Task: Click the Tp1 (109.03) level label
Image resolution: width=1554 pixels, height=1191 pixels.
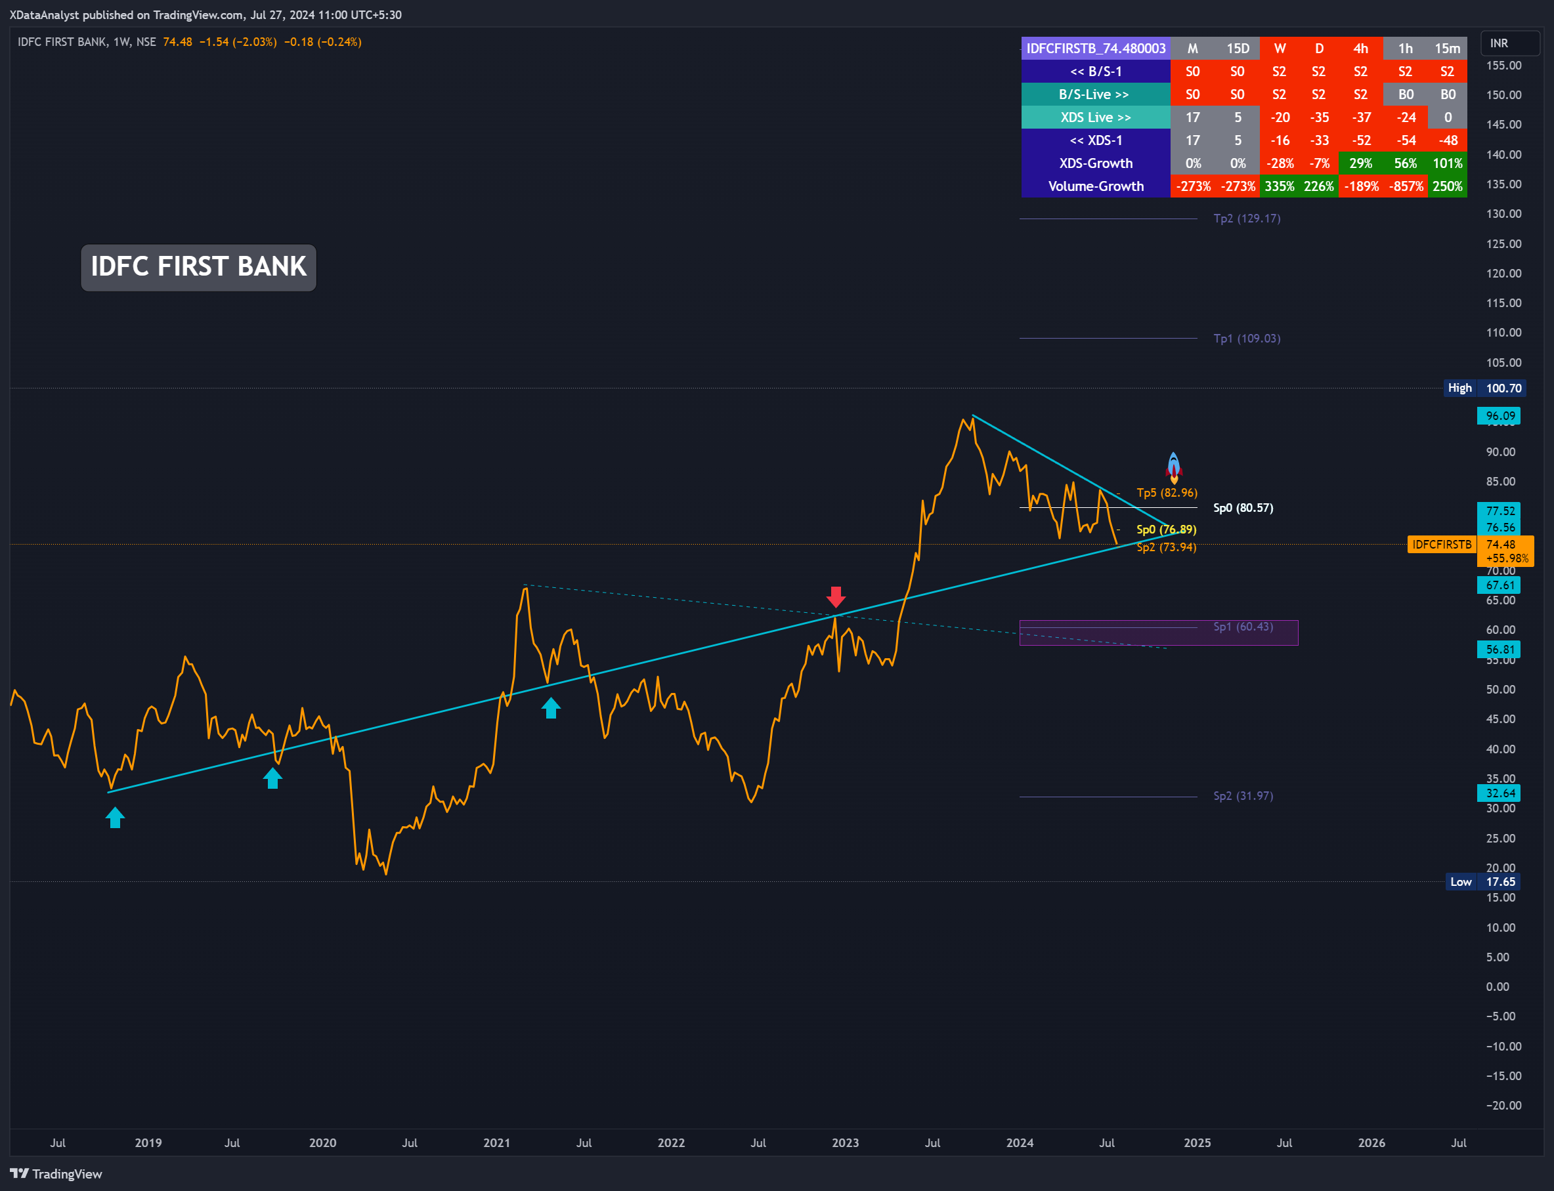Action: (x=1247, y=338)
